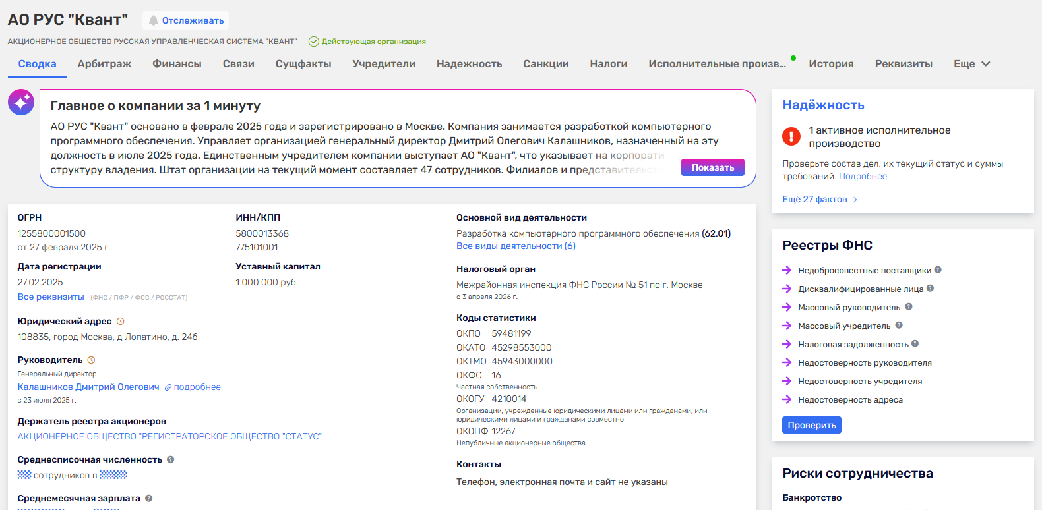Open the Учредители tab
The height and width of the screenshot is (510, 1042).
coord(384,64)
